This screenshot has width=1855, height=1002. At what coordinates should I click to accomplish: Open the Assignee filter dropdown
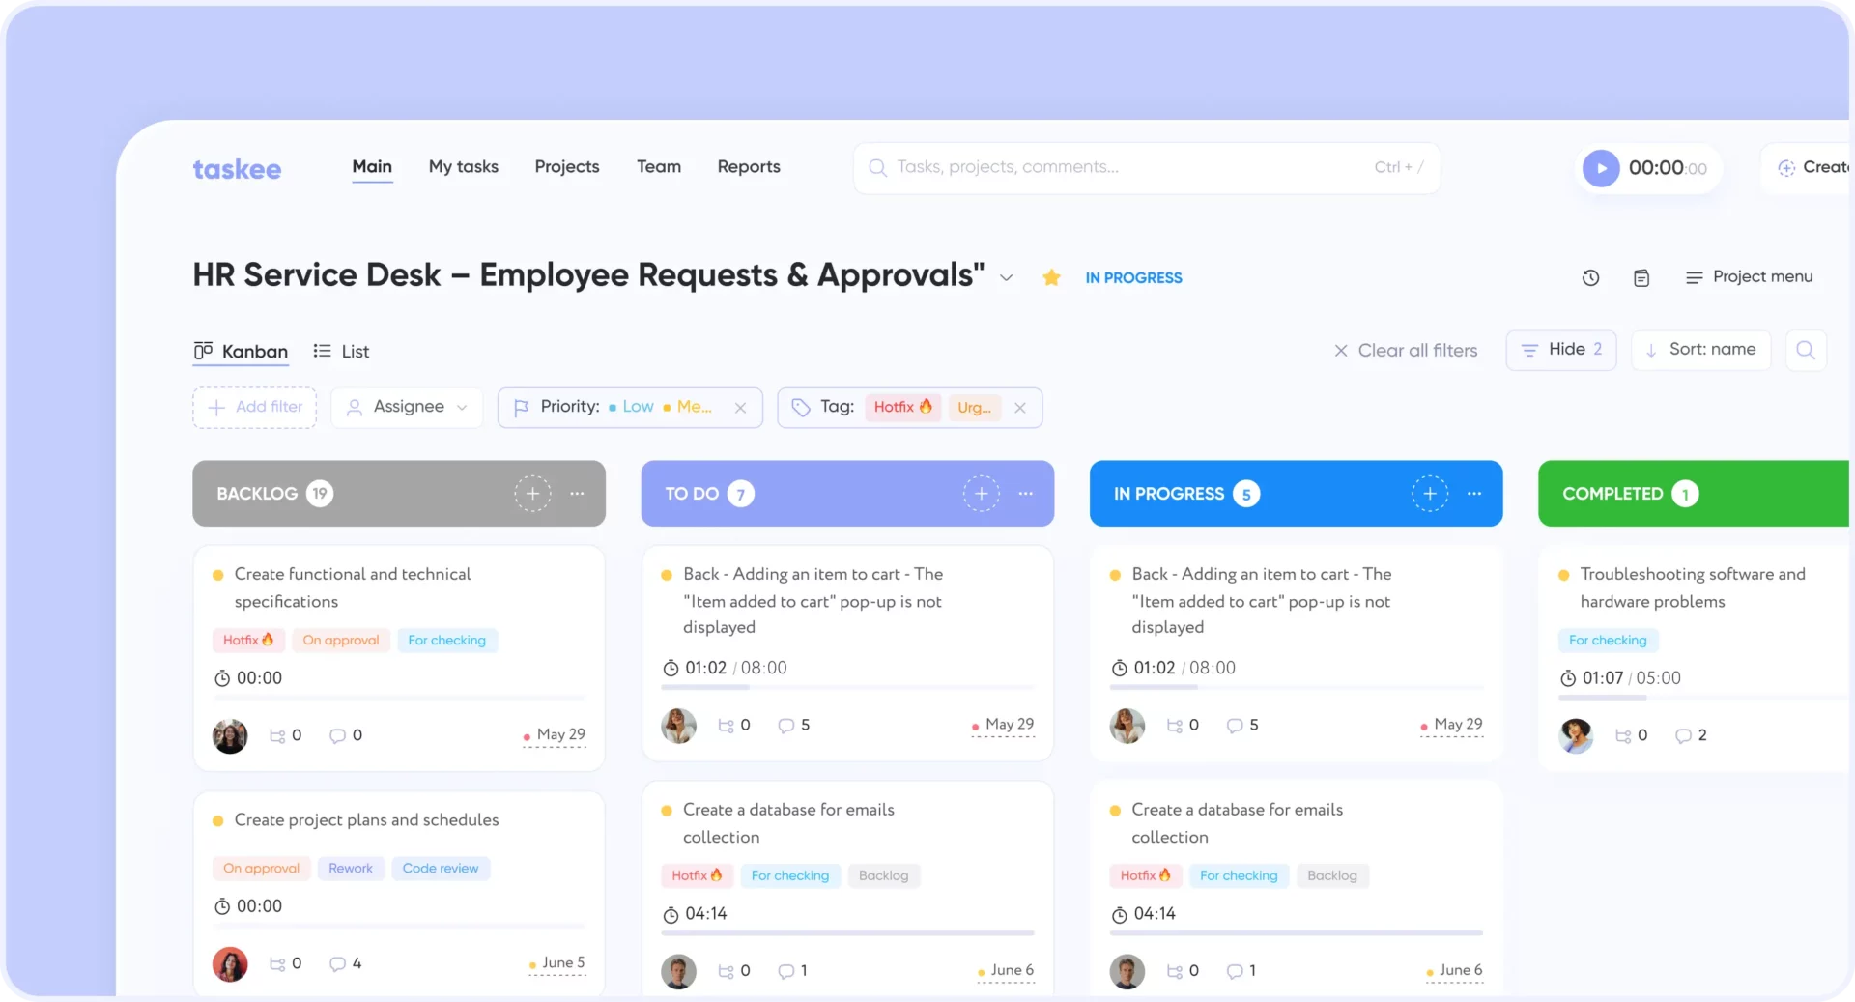(406, 407)
